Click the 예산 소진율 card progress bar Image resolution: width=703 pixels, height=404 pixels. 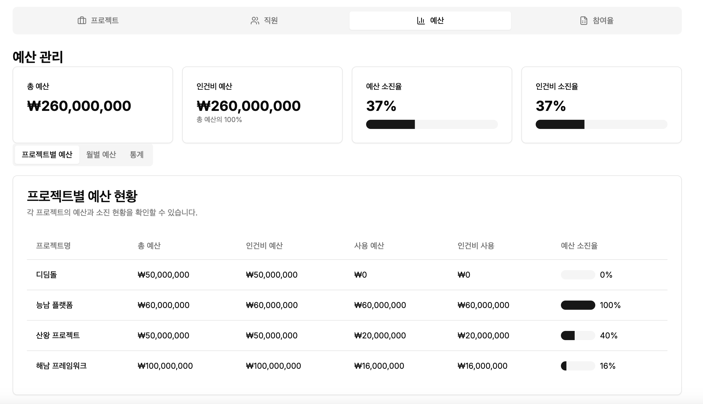point(432,124)
